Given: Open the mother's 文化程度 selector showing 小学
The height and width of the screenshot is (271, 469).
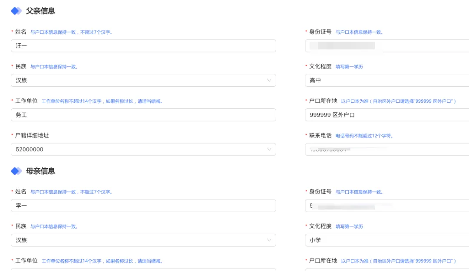Looking at the screenshot, I should (x=387, y=240).
